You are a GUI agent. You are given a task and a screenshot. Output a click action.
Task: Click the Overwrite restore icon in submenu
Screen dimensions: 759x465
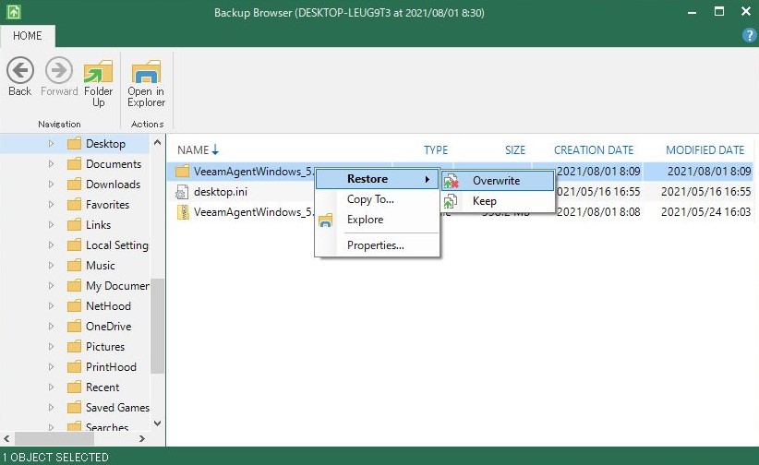click(451, 181)
